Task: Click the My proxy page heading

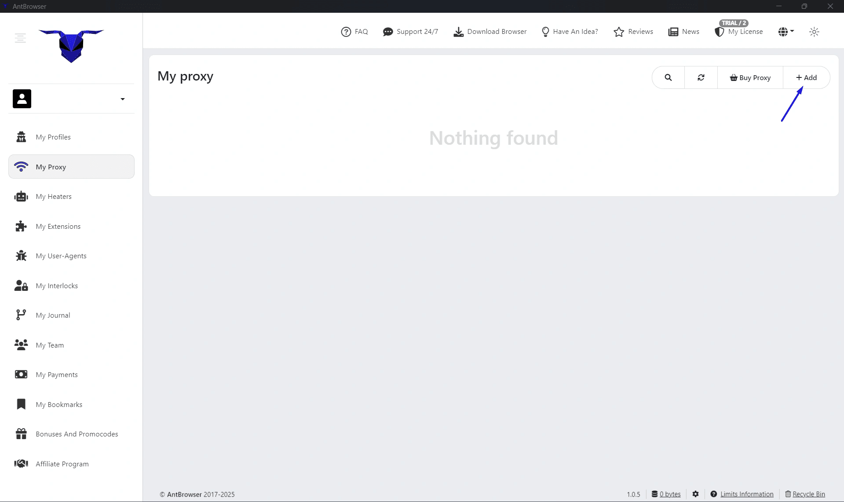Action: click(x=185, y=76)
